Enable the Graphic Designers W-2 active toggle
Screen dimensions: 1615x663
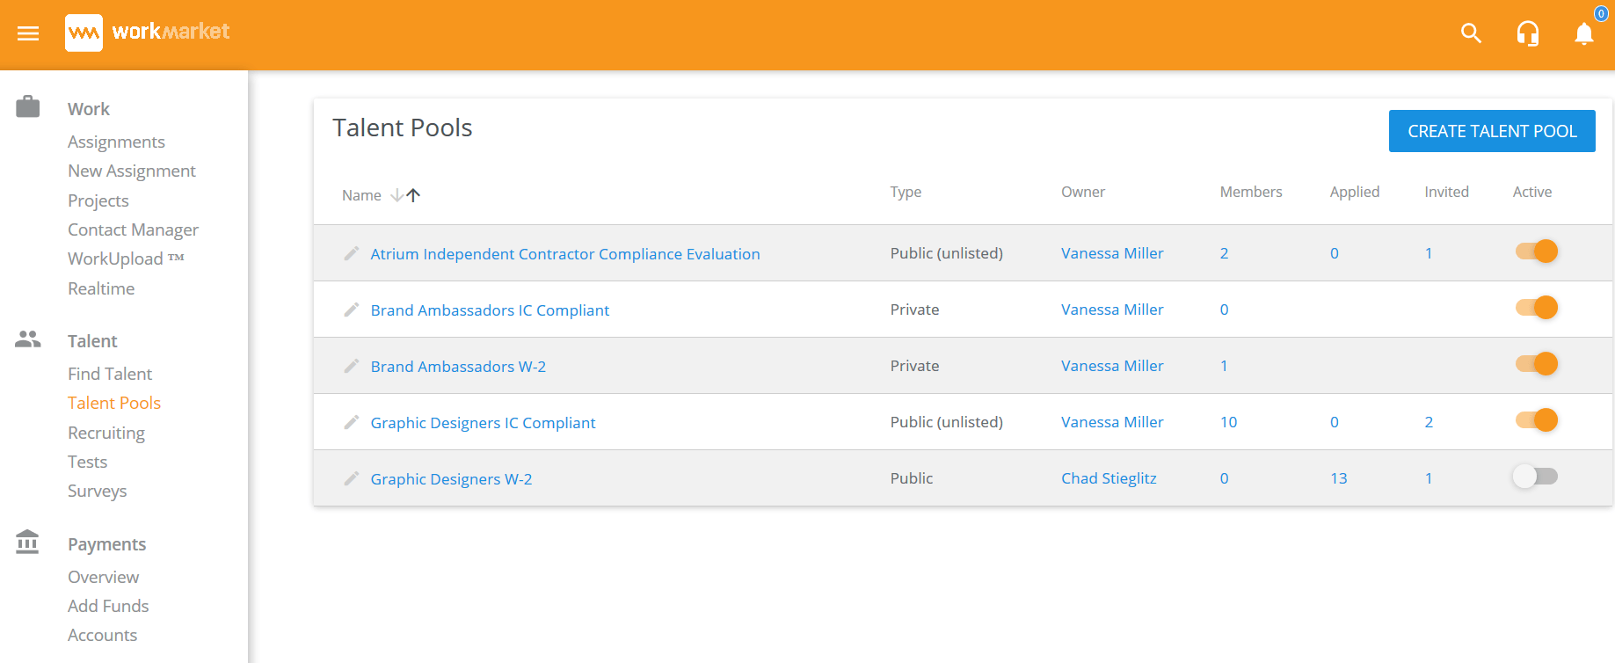click(1536, 477)
